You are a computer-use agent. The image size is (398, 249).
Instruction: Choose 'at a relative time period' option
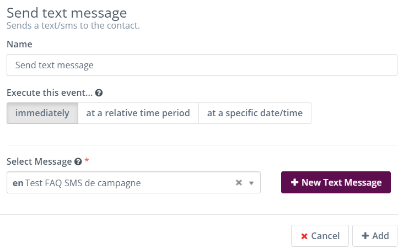138,113
